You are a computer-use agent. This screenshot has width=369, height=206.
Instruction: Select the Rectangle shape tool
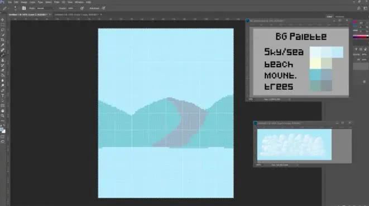pyautogui.click(x=3, y=106)
